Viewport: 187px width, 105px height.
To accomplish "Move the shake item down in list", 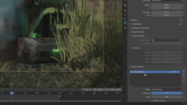I will click(x=184, y=80).
